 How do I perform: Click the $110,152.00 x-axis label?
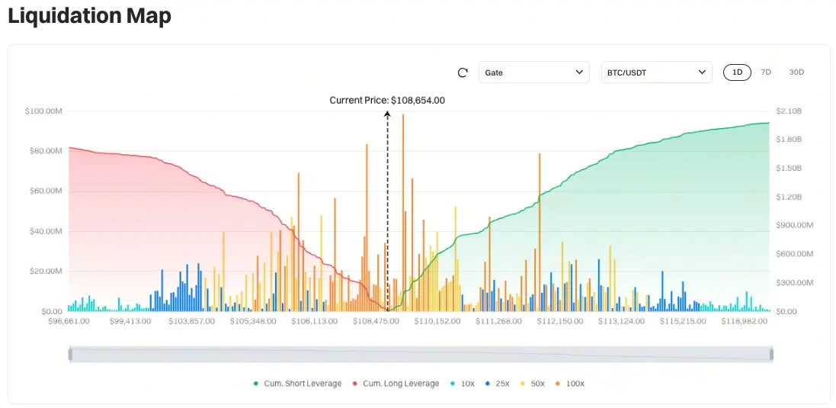(x=437, y=322)
